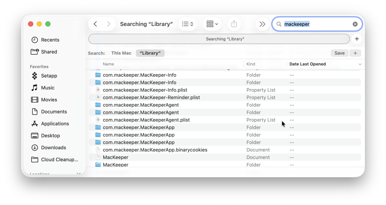Go forward with the right chevron
The height and width of the screenshot is (205, 386).
click(x=109, y=24)
